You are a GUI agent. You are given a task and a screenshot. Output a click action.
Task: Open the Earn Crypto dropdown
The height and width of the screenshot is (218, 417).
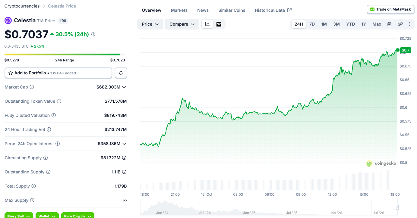pyautogui.click(x=78, y=215)
